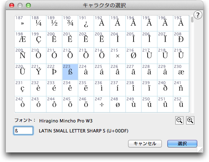The width and height of the screenshot is (209, 162).
Task: Select highlighted character 223 ß
Action: [70, 72]
